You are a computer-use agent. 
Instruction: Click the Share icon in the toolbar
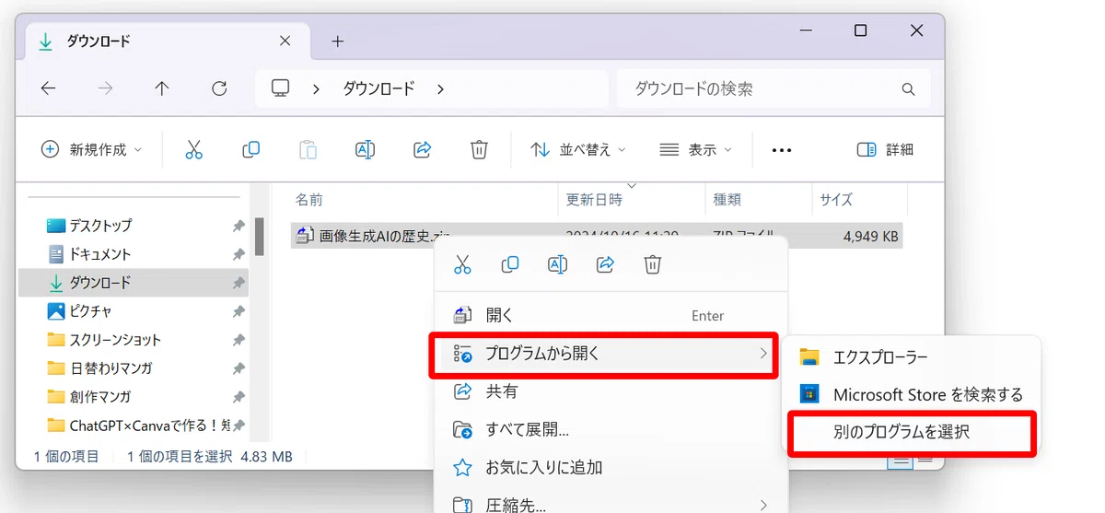[423, 149]
